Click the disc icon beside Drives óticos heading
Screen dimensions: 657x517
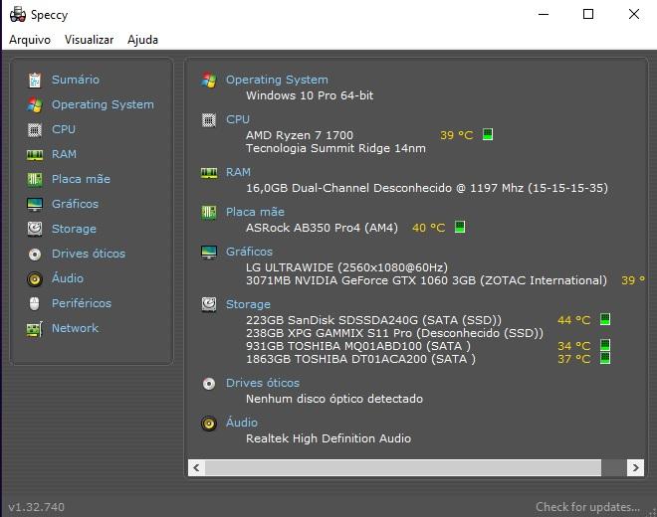click(209, 384)
